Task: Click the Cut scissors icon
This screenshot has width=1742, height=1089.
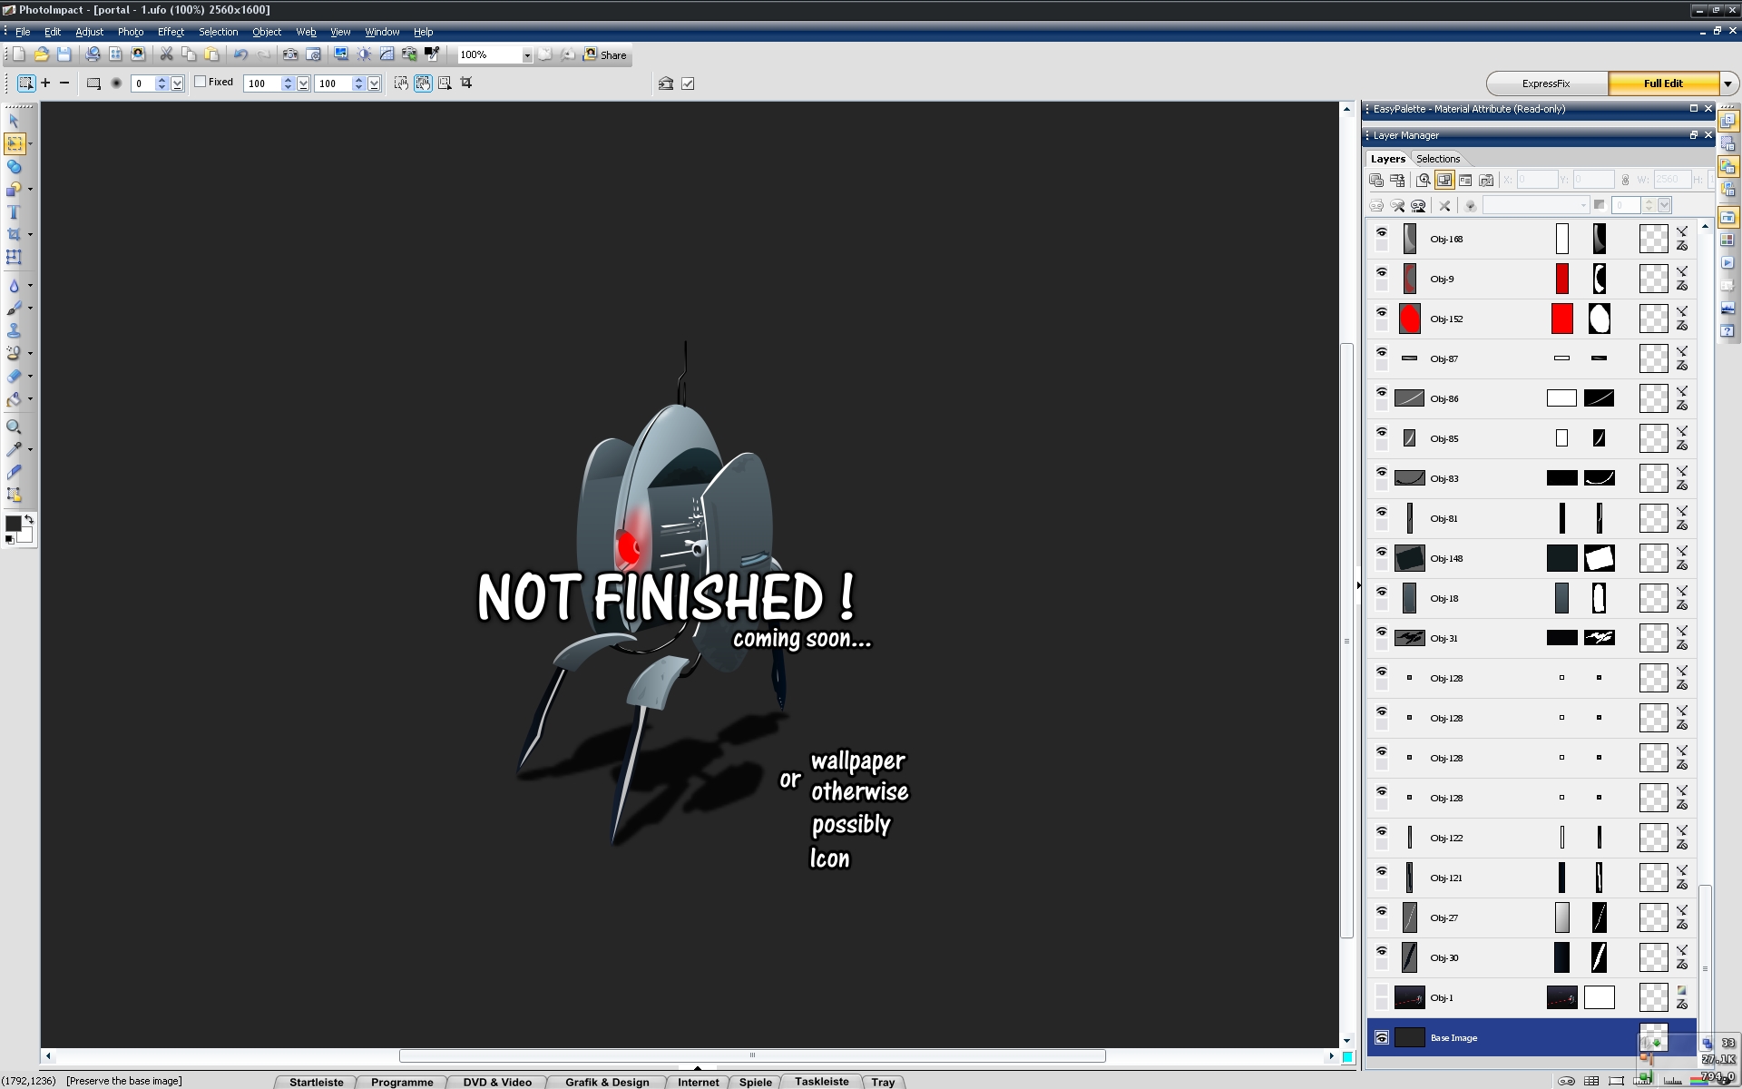Action: (166, 54)
